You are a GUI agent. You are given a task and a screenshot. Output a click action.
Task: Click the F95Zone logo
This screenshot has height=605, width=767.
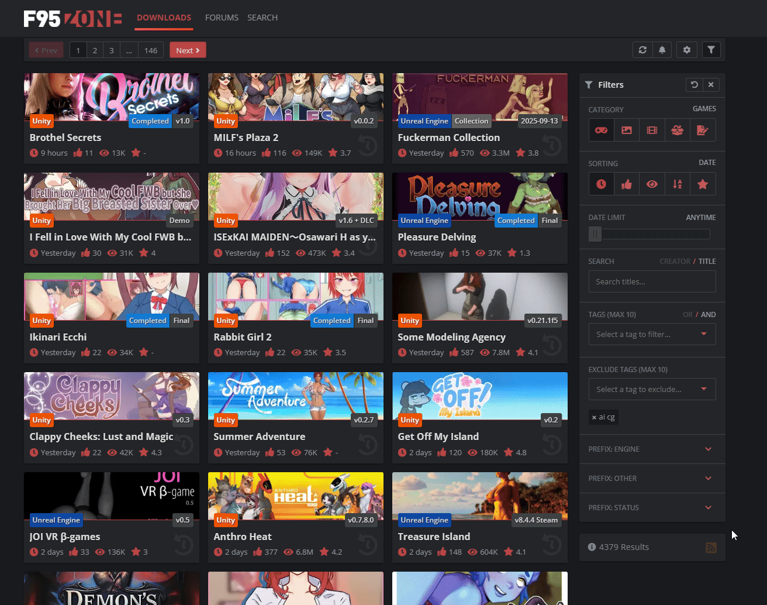[72, 19]
